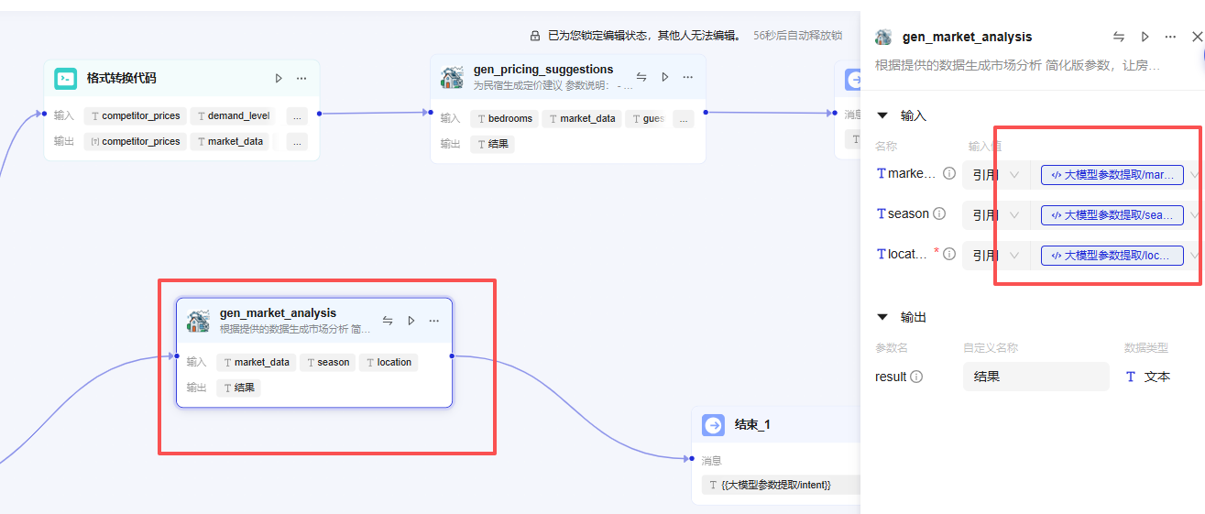Click the lock icon in status banner
1205x514 pixels.
(535, 36)
